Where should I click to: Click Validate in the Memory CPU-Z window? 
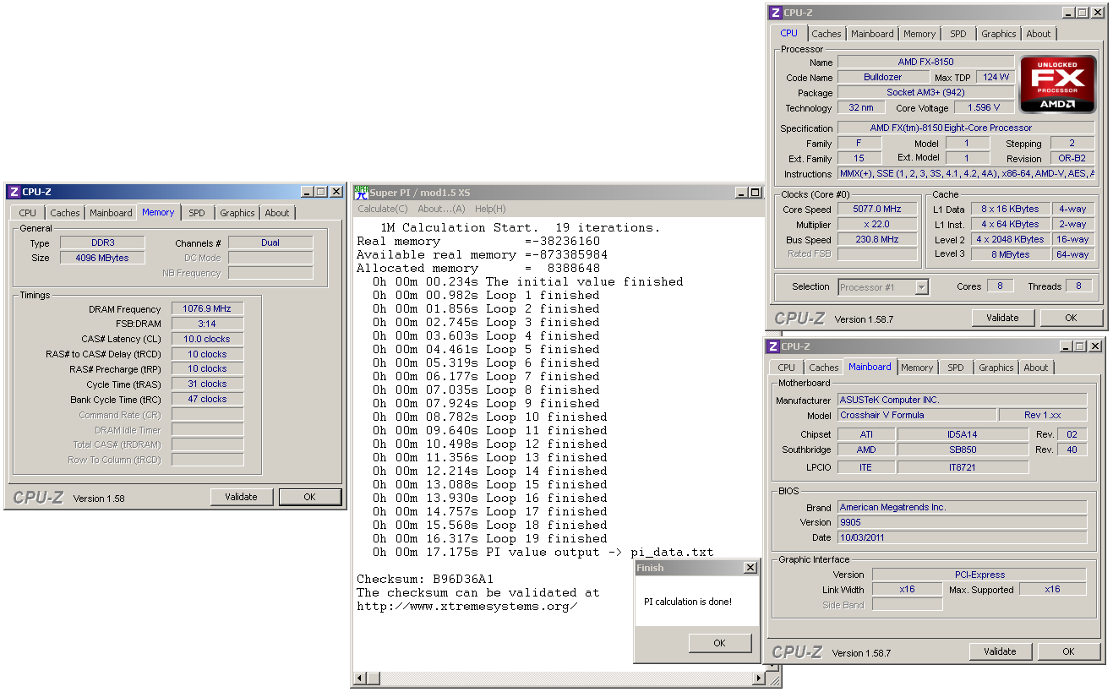click(x=241, y=497)
